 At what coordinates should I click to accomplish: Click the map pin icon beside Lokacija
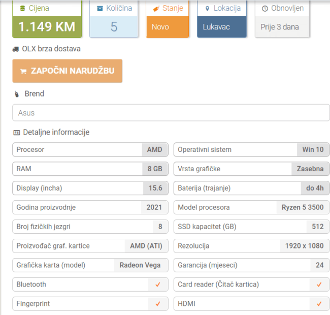pos(207,9)
